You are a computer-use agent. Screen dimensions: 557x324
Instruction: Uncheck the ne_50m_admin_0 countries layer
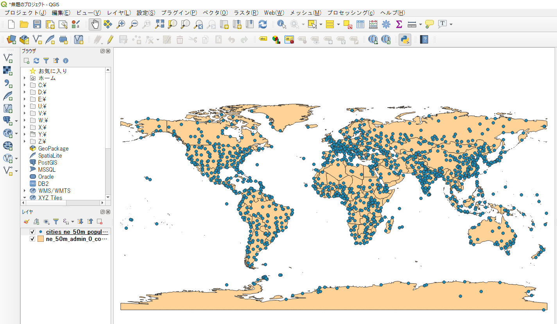click(x=32, y=239)
